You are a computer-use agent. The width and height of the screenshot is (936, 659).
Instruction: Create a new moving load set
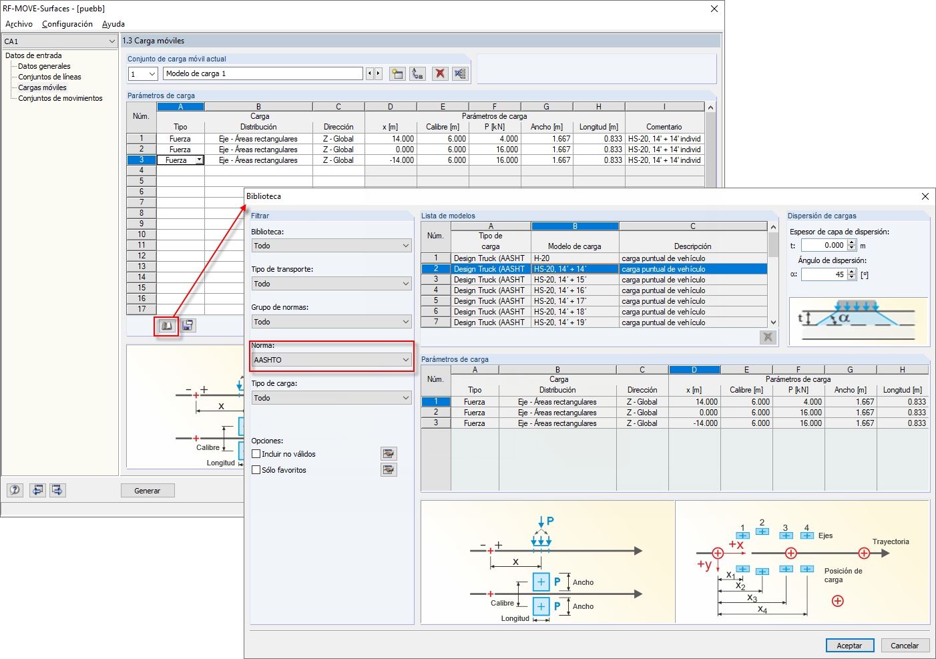tap(397, 73)
